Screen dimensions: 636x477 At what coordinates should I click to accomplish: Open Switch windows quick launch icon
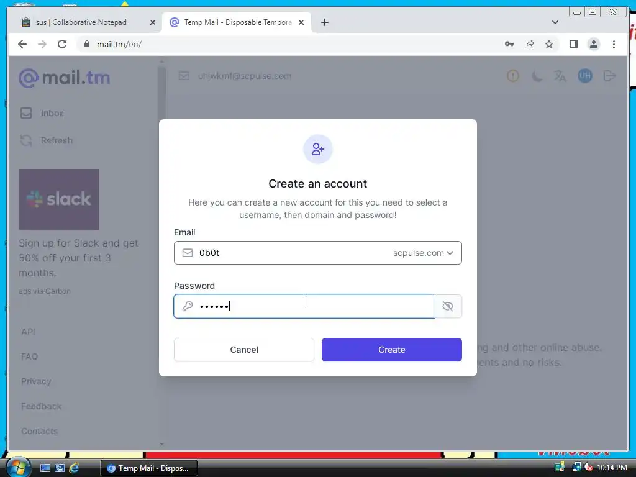pyautogui.click(x=60, y=468)
